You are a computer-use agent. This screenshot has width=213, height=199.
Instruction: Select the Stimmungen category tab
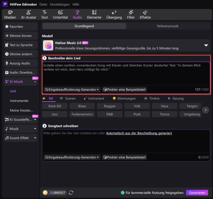tap(124, 98)
